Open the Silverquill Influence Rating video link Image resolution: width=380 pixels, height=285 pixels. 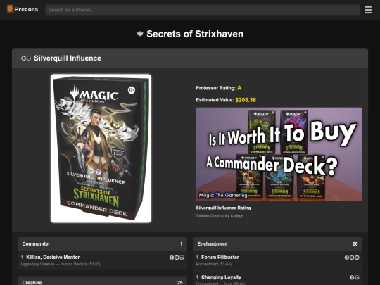coord(223,208)
